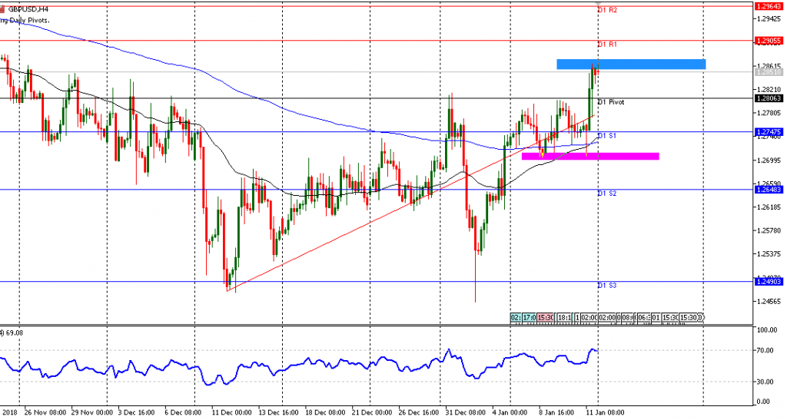This screenshot has height=420, width=787.
Task: Click the GBPUSD,H4 chart title
Action: click(x=28, y=9)
